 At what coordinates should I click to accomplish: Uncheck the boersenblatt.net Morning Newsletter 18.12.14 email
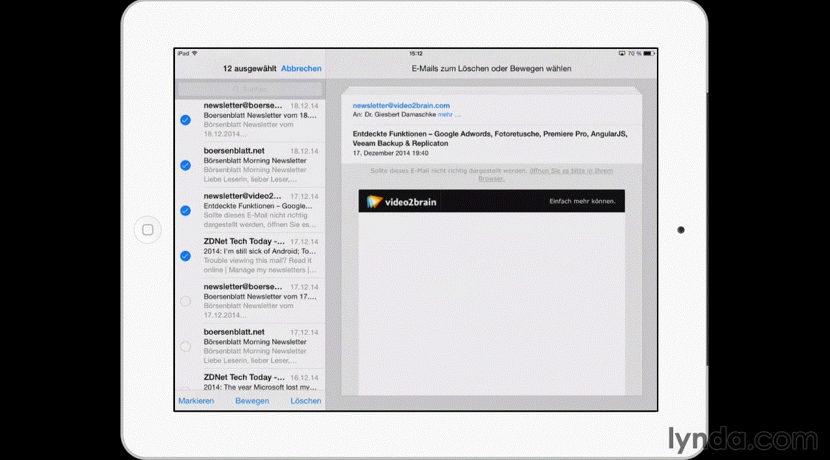pos(185,165)
